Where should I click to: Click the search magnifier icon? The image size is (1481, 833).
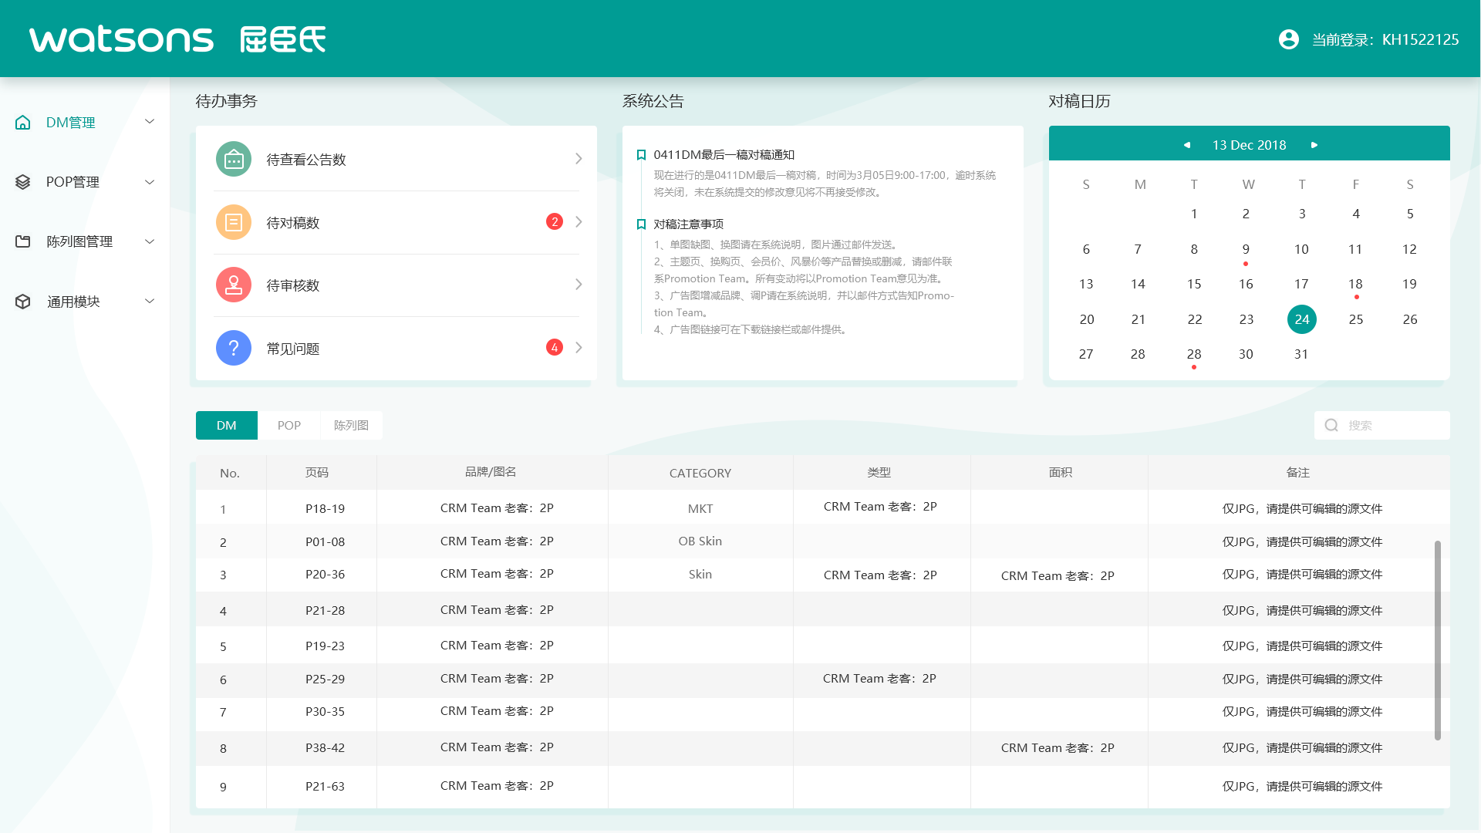coord(1331,425)
